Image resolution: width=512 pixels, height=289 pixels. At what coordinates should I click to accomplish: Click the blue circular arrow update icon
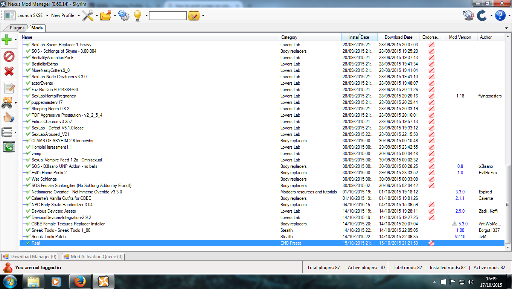pyautogui.click(x=482, y=15)
